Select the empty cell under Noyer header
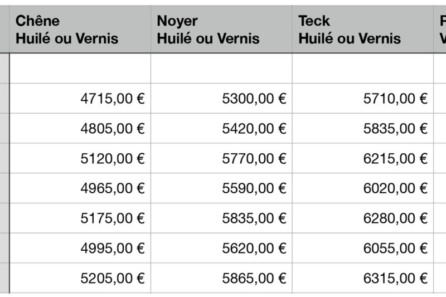The image size is (446, 297). (x=221, y=69)
